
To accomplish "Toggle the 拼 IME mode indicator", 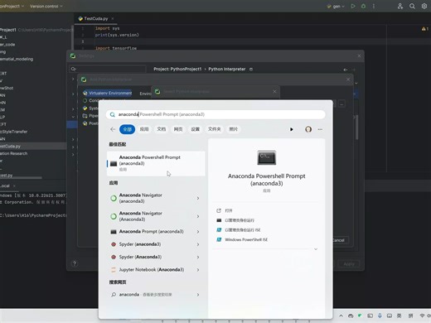I will pos(410,316).
